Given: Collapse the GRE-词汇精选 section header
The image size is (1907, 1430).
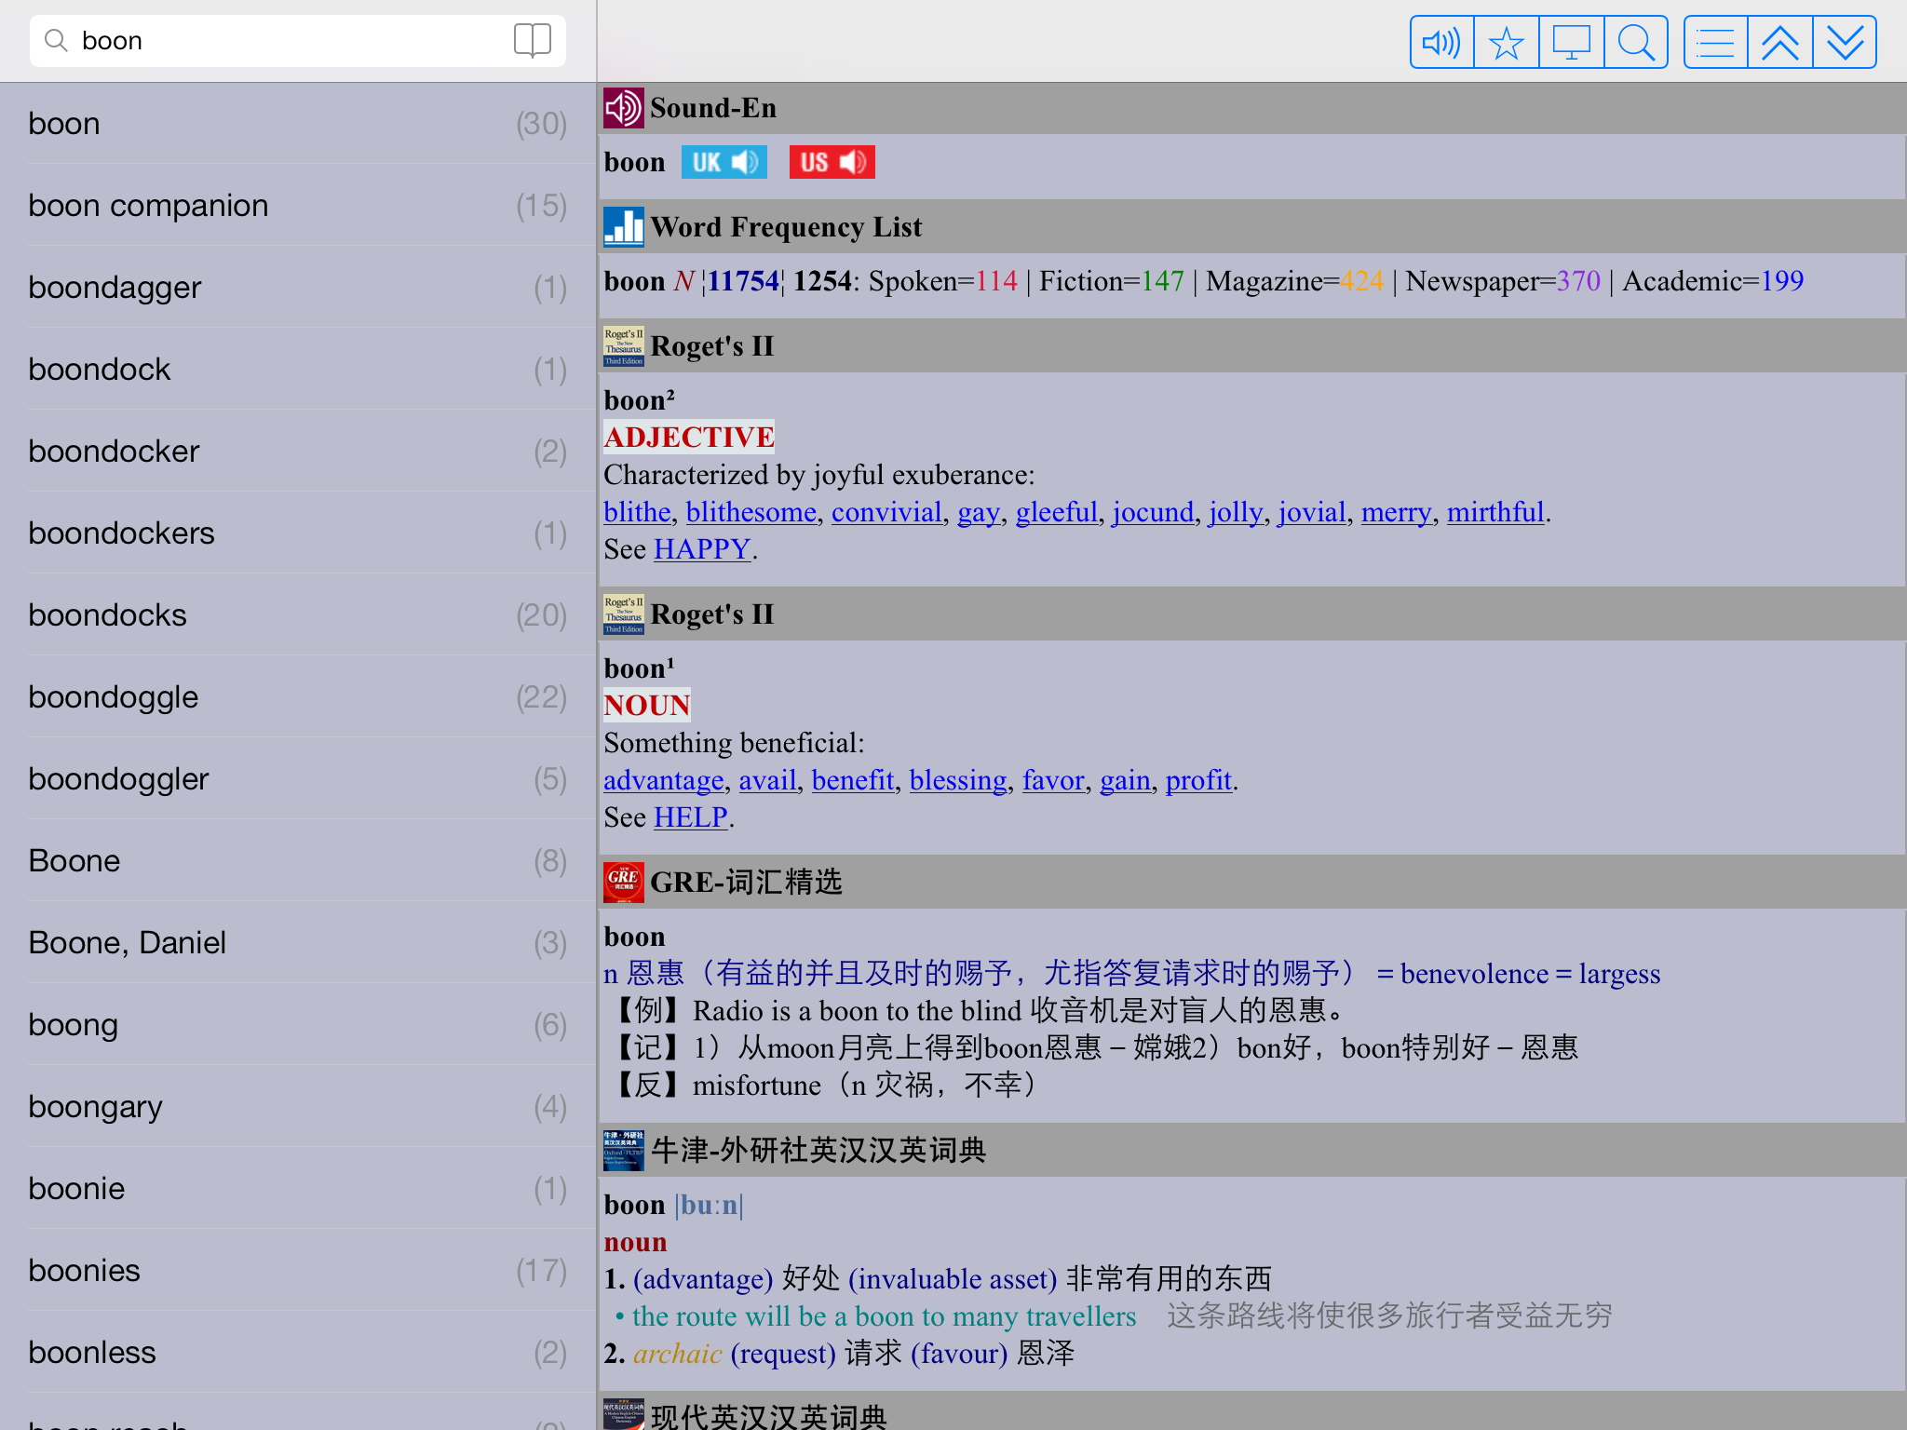Looking at the screenshot, I should pyautogui.click(x=1251, y=883).
